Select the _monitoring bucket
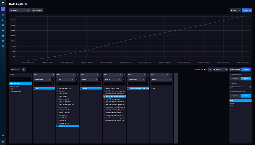The height and width of the screenshot is (145, 255). pos(20,86)
